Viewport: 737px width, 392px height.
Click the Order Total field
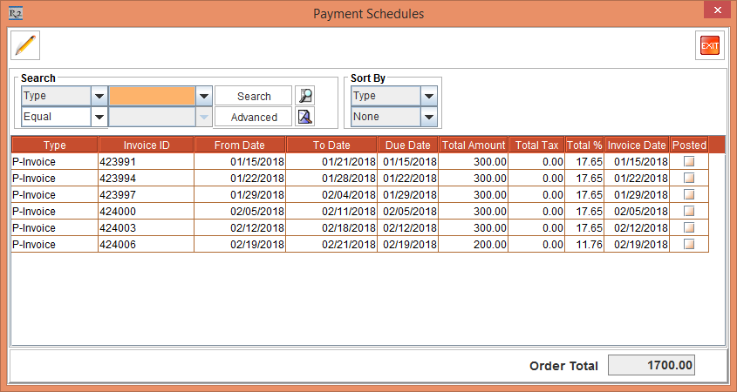[x=651, y=366]
